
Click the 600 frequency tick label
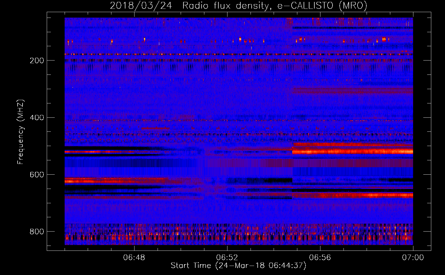[x=37, y=175]
